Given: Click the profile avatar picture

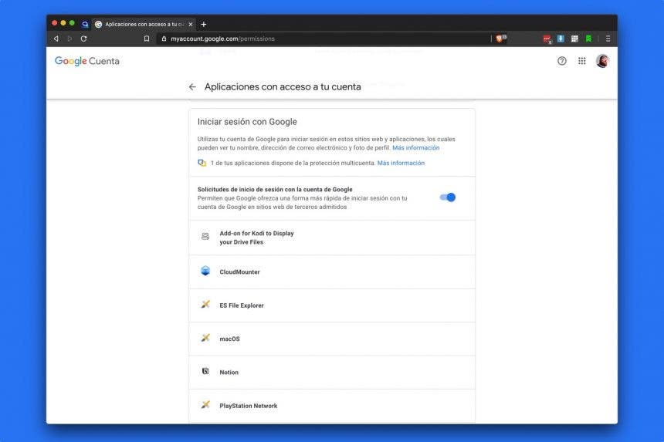Looking at the screenshot, I should pos(602,61).
